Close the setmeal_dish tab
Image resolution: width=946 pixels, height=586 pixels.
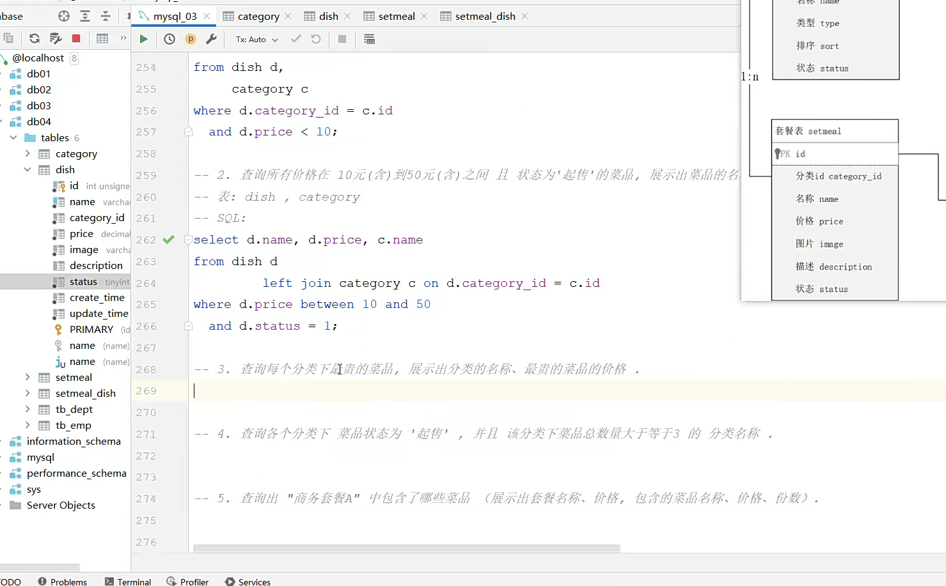click(x=524, y=16)
